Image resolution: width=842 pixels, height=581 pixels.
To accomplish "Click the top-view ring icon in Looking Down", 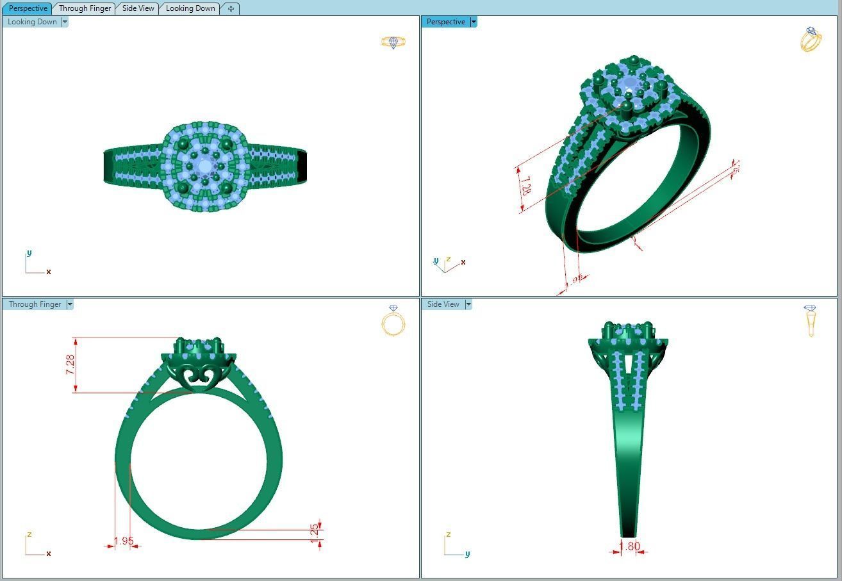I will pos(393,42).
